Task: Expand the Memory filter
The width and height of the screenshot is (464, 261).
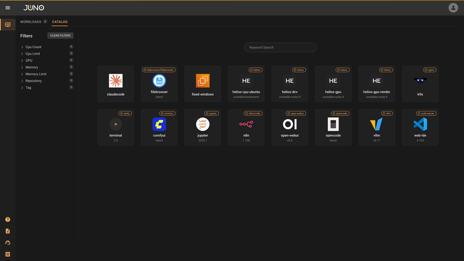Action: click(x=47, y=67)
